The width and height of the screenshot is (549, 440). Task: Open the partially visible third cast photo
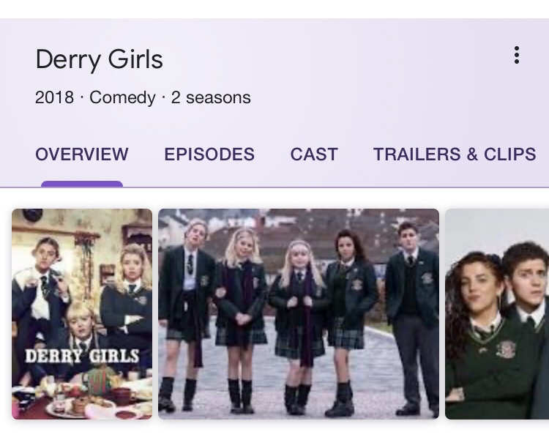coord(497,314)
